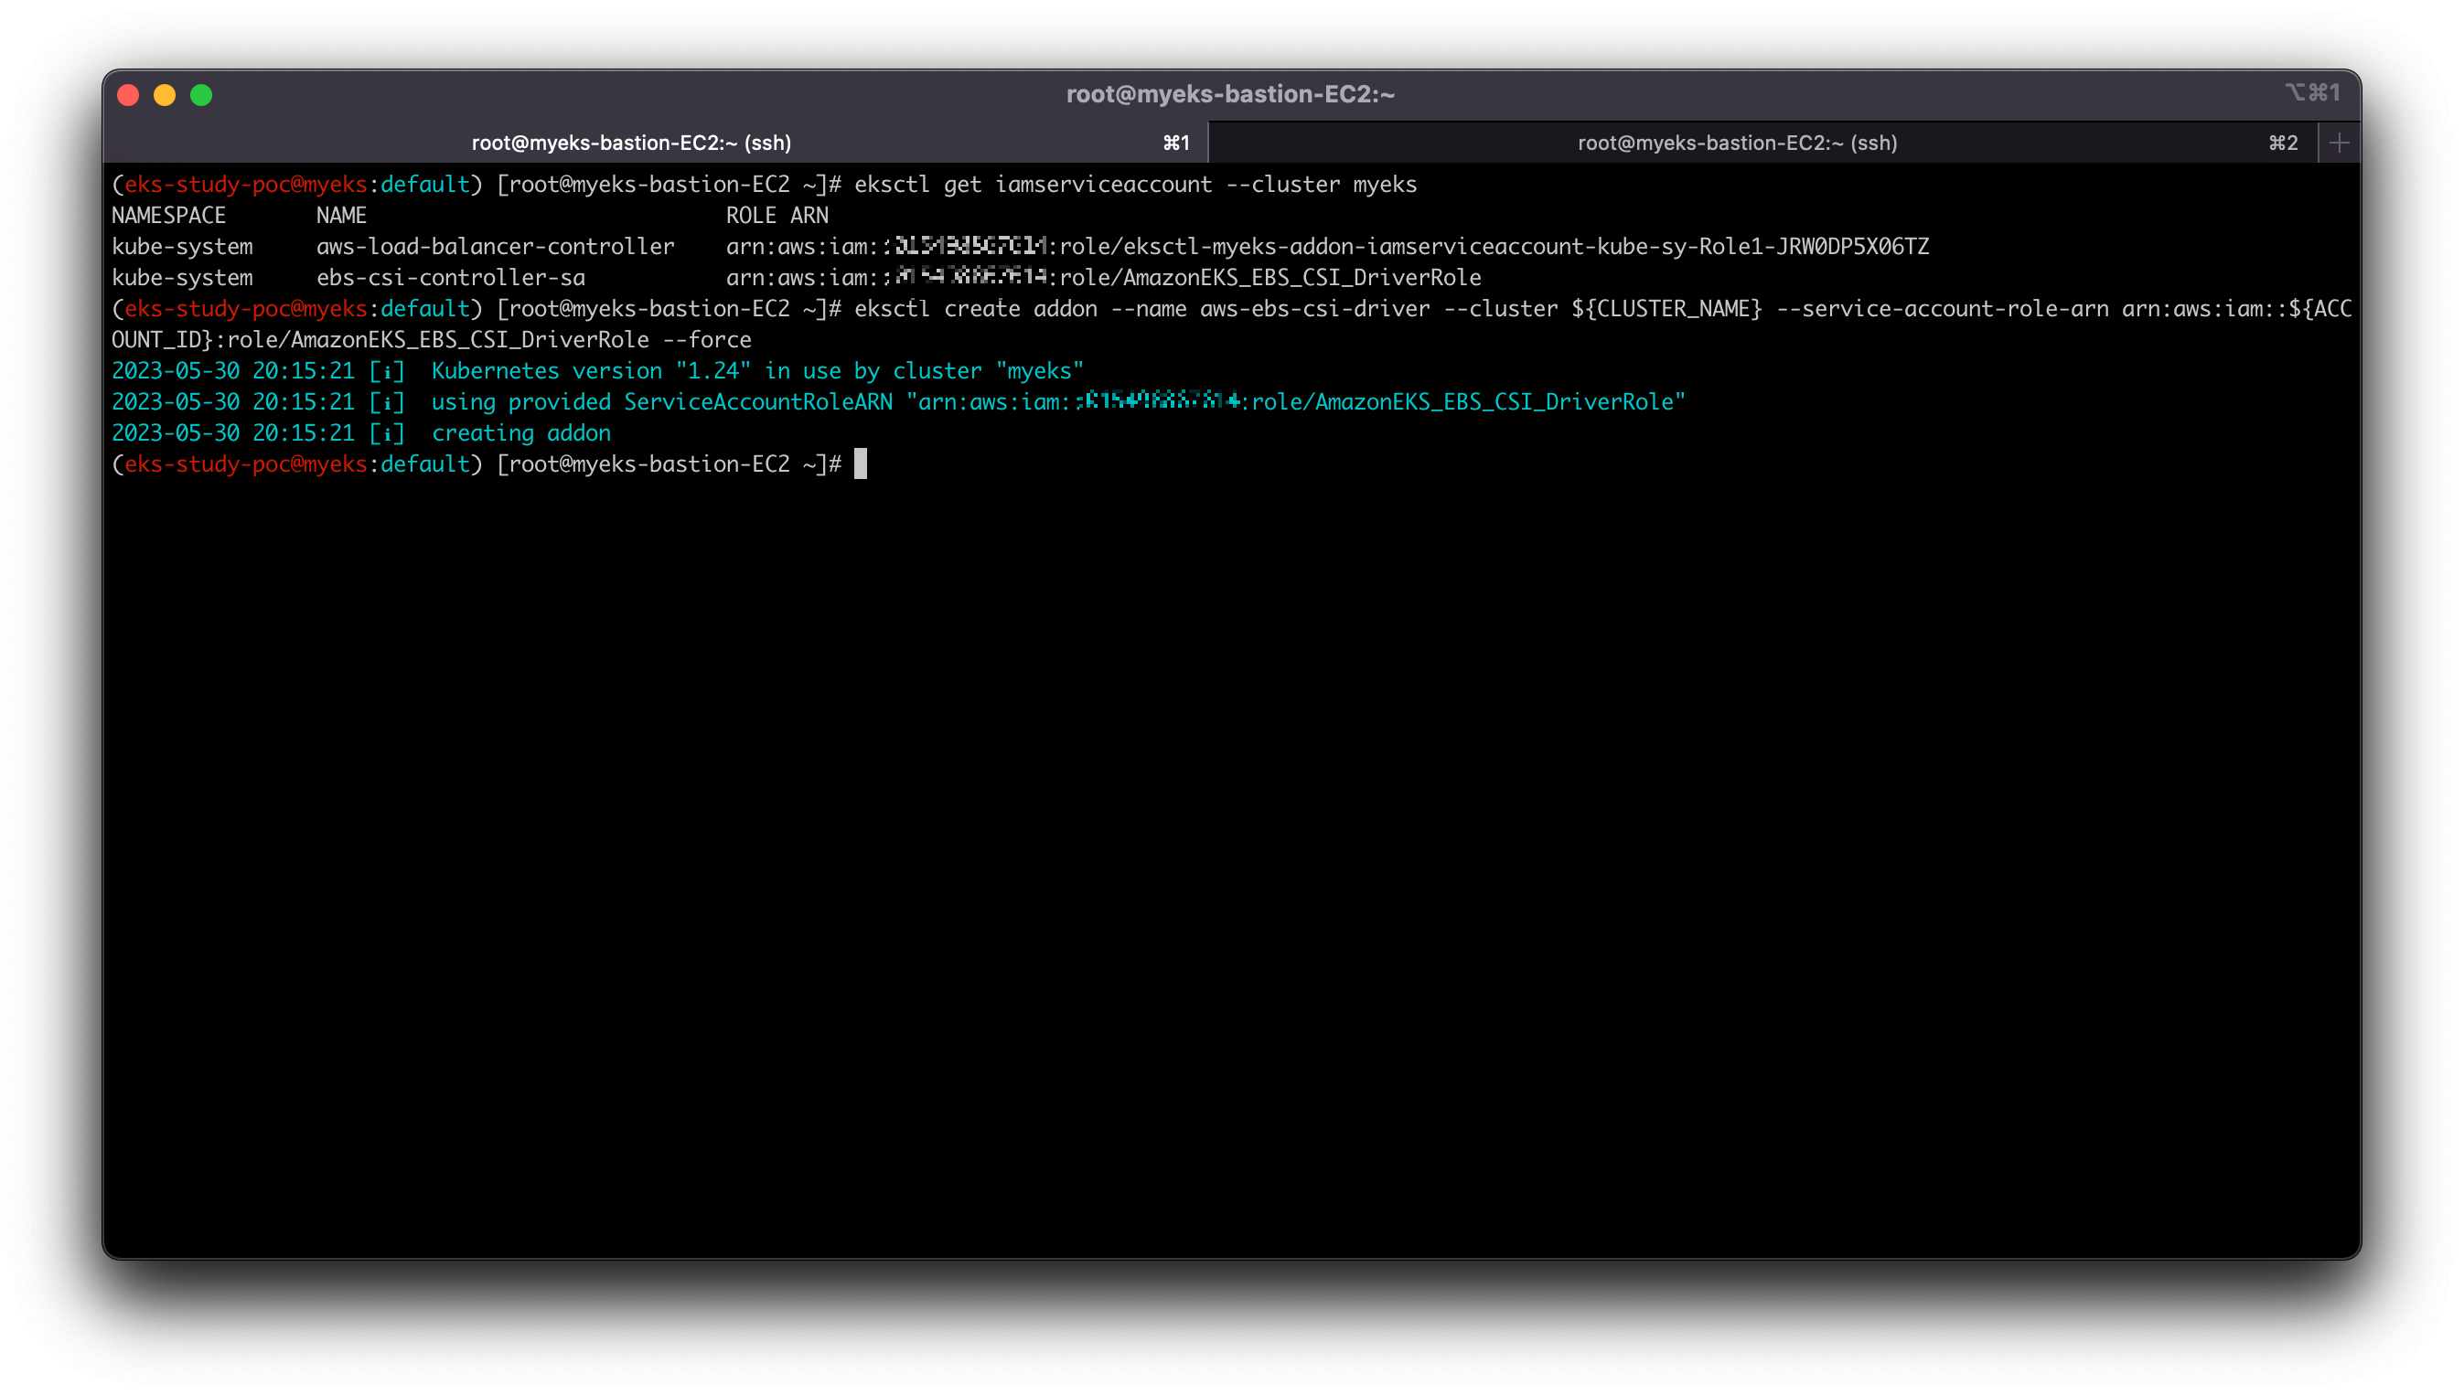
Task: Click the ⌘2 shortcut label on second tab
Action: pos(2282,143)
